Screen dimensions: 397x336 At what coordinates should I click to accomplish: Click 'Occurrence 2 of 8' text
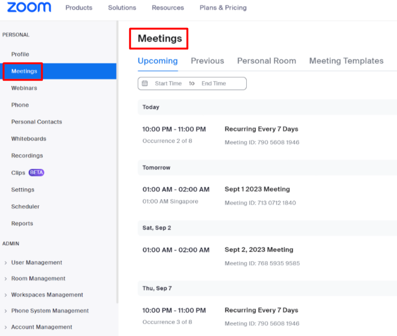coord(167,141)
